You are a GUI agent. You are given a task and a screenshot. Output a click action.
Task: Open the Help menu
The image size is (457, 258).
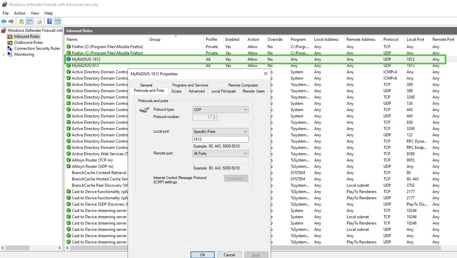click(48, 13)
